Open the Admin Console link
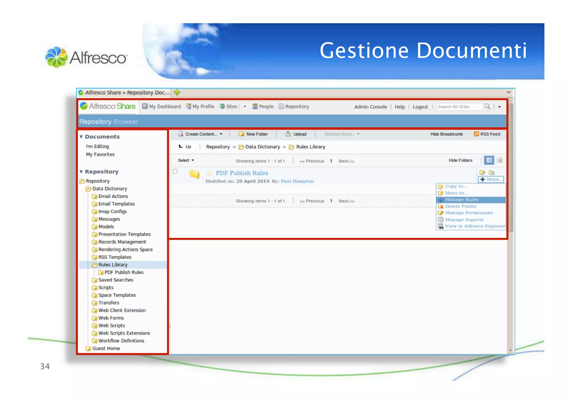Image resolution: width=572 pixels, height=404 pixels. [x=371, y=107]
